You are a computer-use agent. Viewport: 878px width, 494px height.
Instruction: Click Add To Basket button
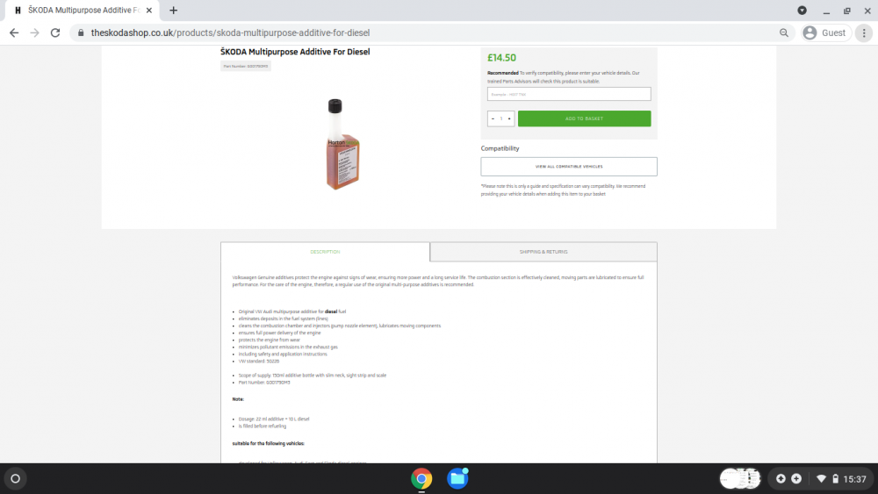pyautogui.click(x=584, y=118)
